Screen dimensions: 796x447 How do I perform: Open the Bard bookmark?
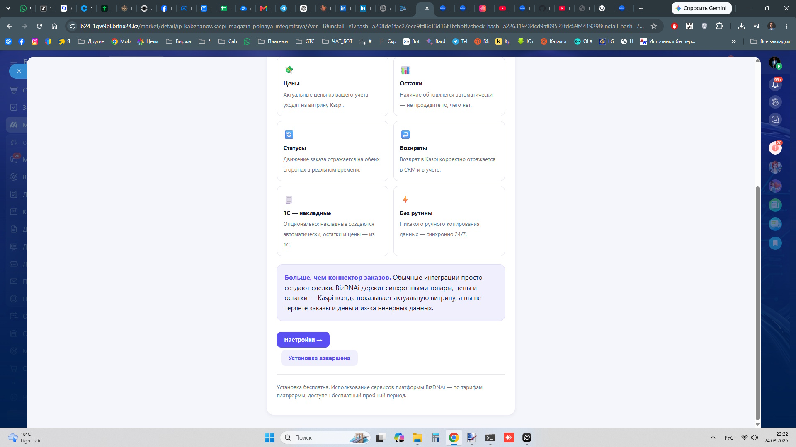(436, 41)
